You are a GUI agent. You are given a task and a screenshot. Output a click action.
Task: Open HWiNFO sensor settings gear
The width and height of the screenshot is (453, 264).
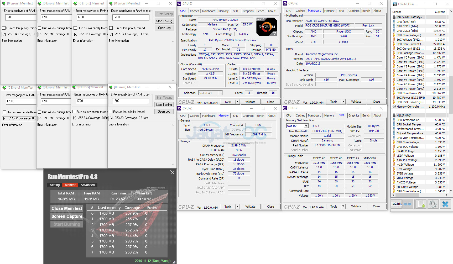point(433,204)
